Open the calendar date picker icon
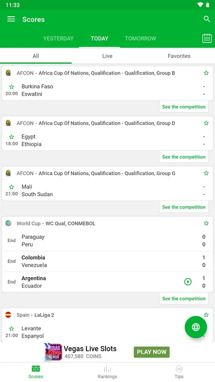This screenshot has width=215, height=382. click(x=207, y=38)
